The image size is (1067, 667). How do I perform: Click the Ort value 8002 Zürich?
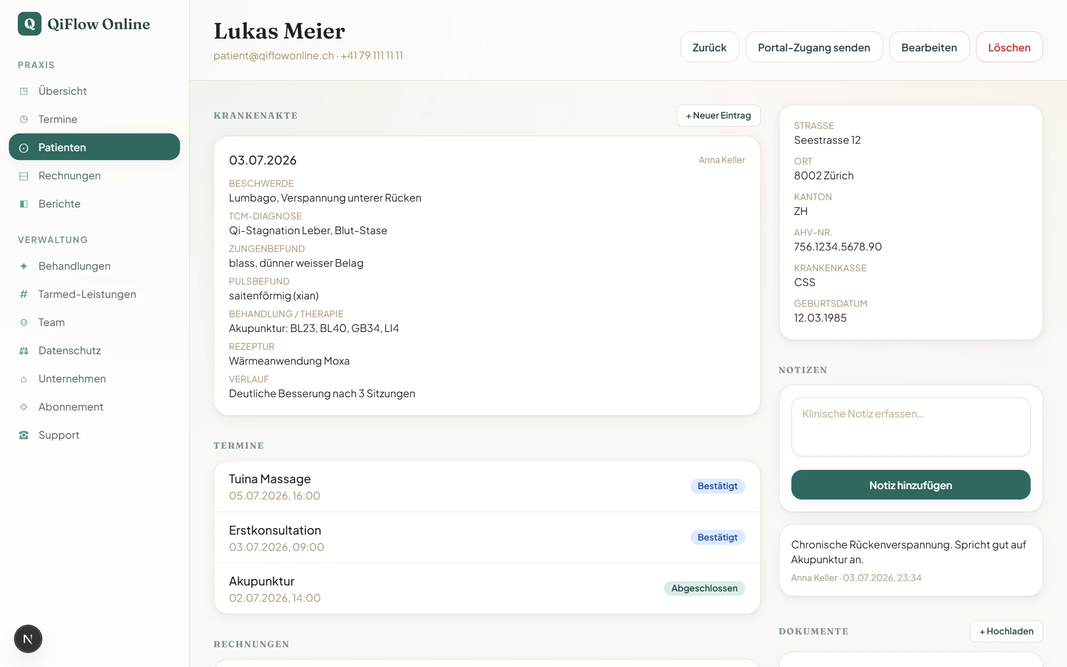click(x=823, y=175)
